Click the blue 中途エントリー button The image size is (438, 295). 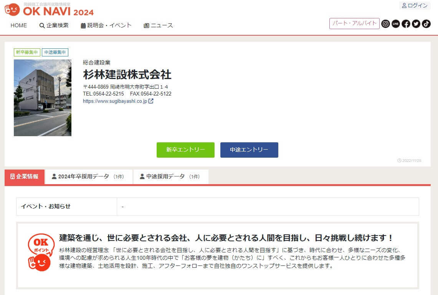click(249, 150)
